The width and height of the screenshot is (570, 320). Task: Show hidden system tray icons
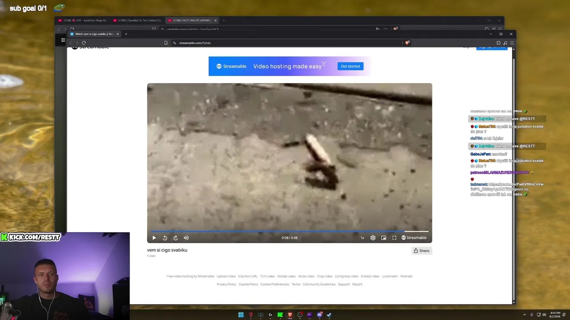tap(524, 315)
